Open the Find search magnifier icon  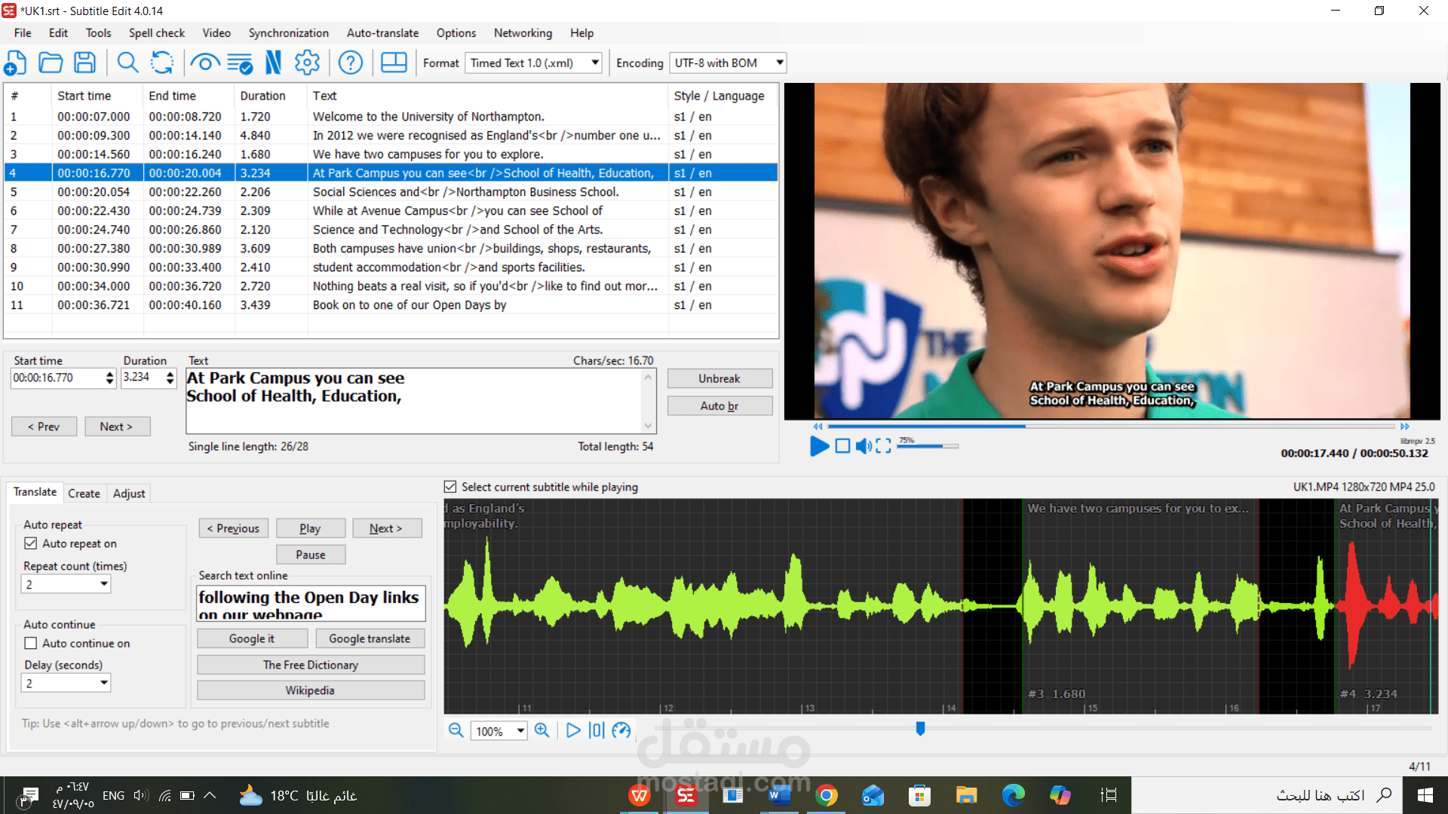127,63
